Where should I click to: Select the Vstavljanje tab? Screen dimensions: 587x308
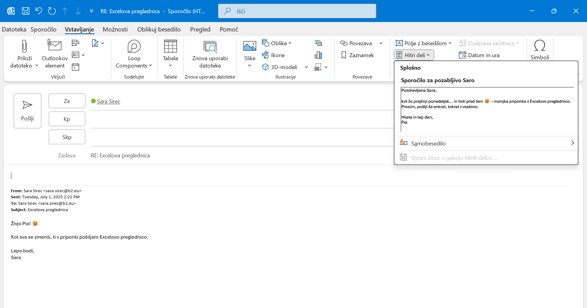(x=79, y=29)
